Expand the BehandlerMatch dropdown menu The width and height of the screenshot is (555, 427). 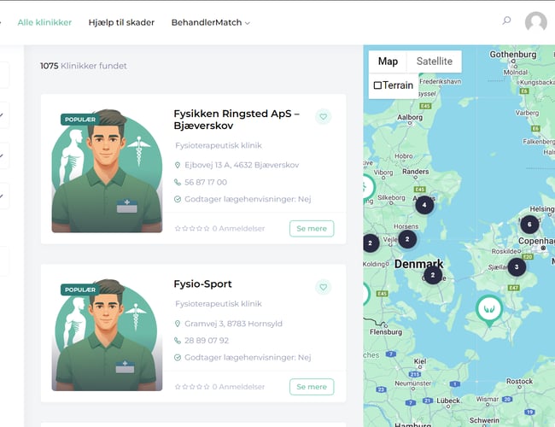pos(211,22)
